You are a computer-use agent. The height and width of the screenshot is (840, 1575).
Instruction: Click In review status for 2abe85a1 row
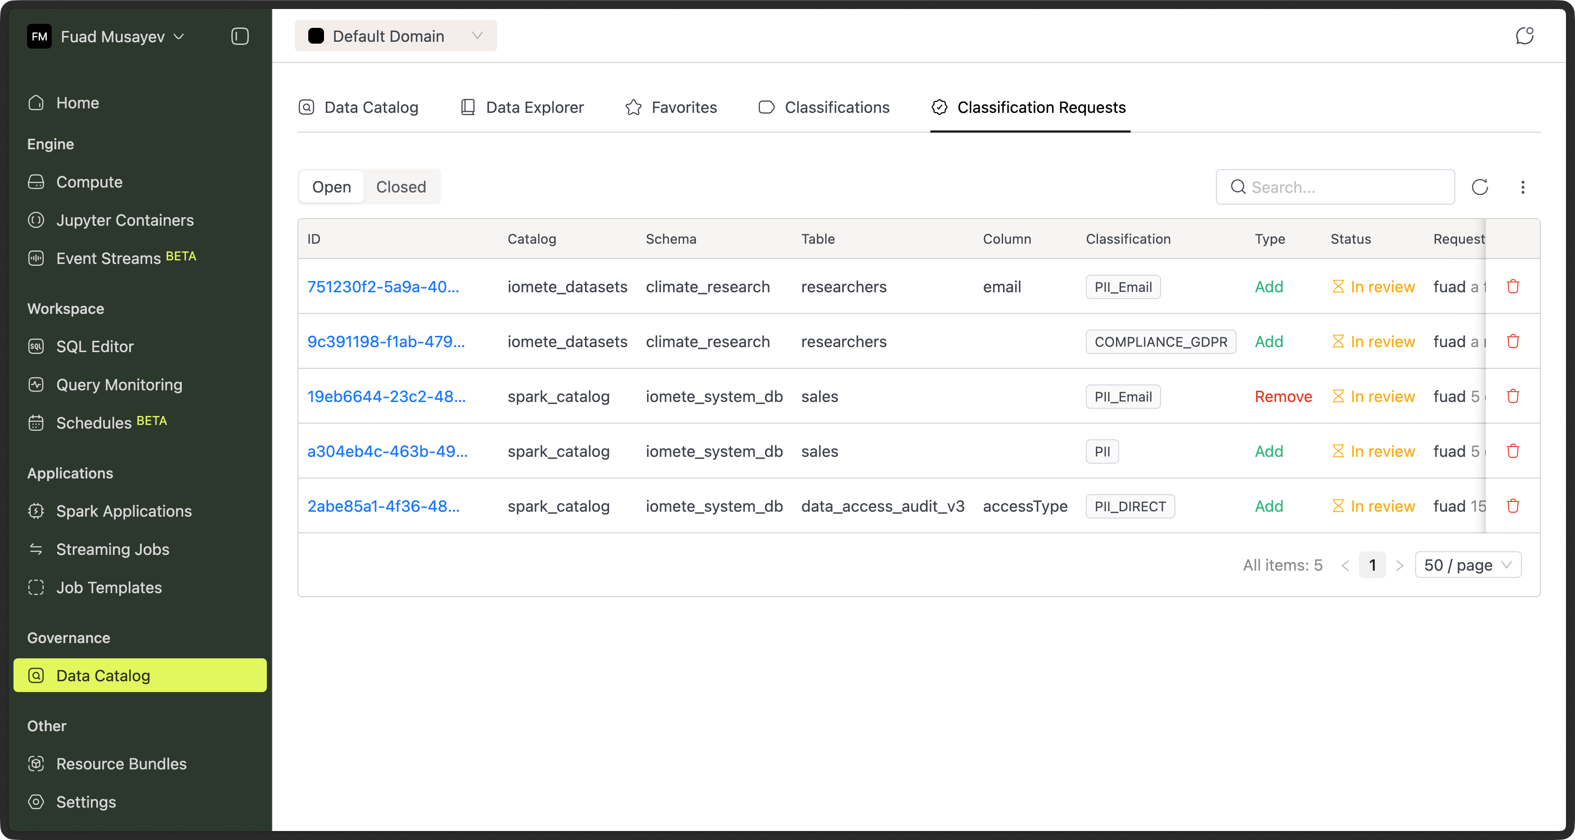tap(1373, 506)
